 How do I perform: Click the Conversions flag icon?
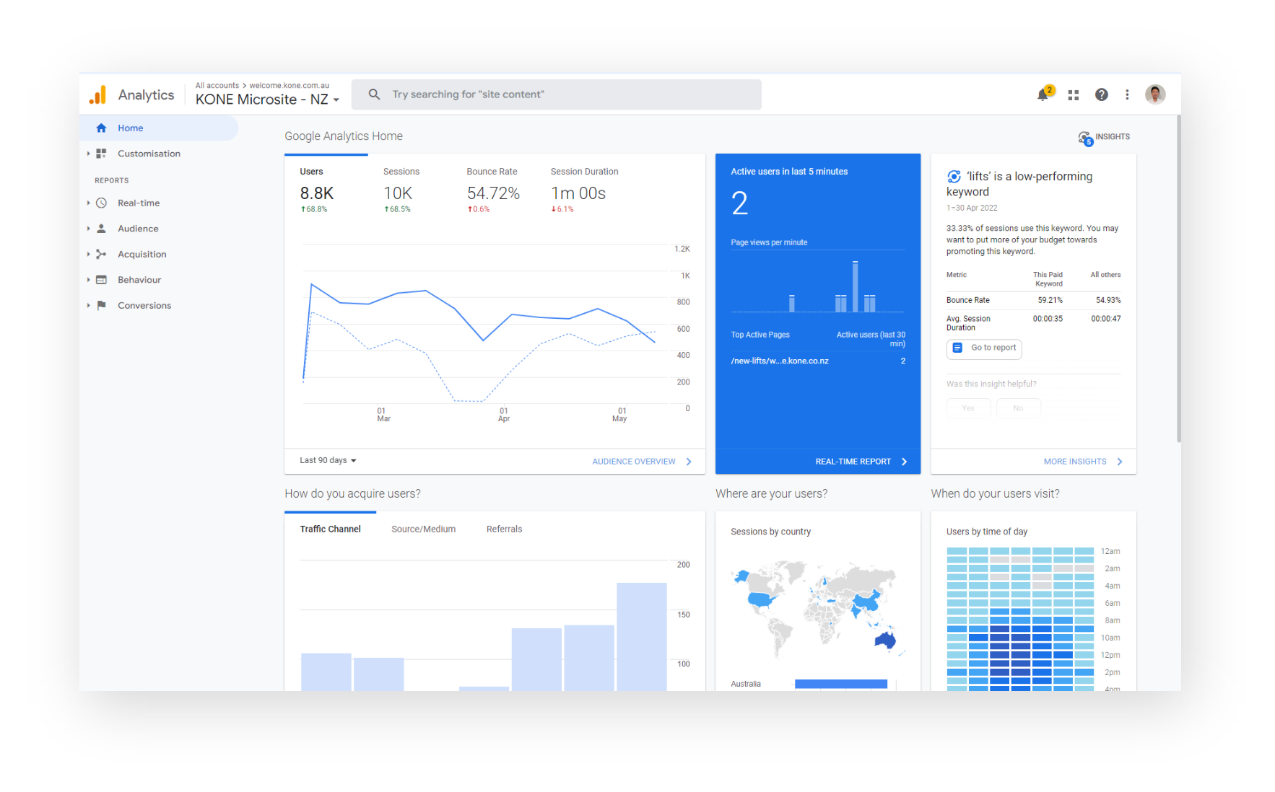[x=102, y=306]
